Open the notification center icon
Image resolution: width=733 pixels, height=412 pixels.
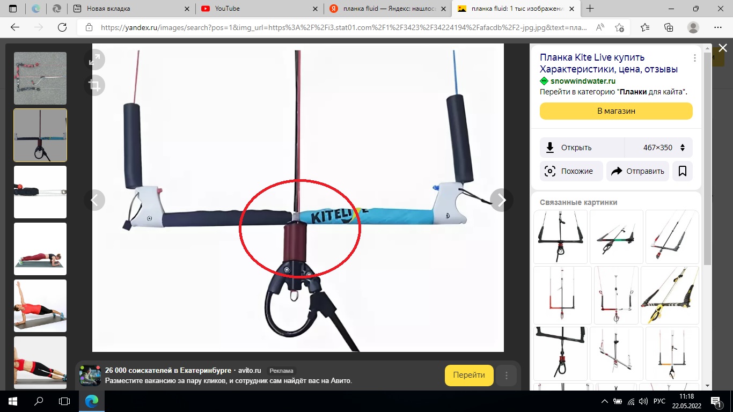(716, 401)
